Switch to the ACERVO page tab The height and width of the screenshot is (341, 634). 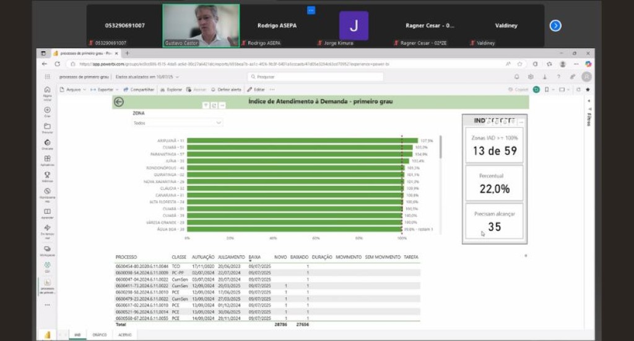pos(125,335)
